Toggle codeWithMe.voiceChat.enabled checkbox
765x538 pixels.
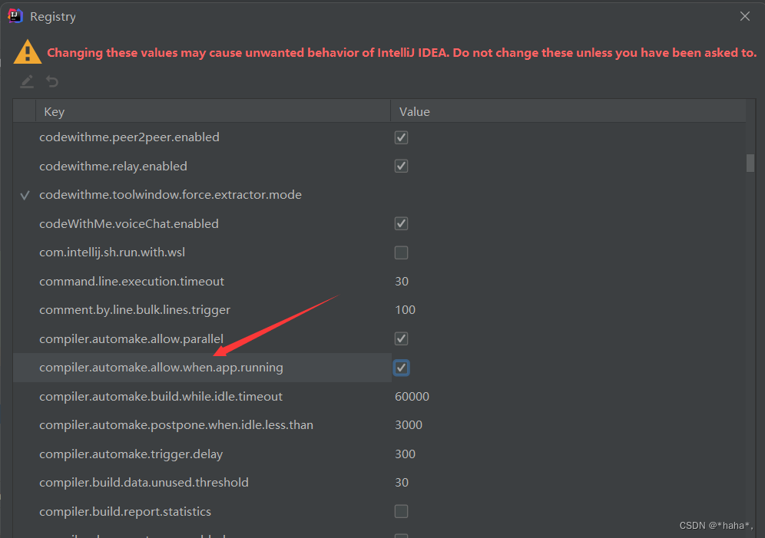click(x=401, y=223)
